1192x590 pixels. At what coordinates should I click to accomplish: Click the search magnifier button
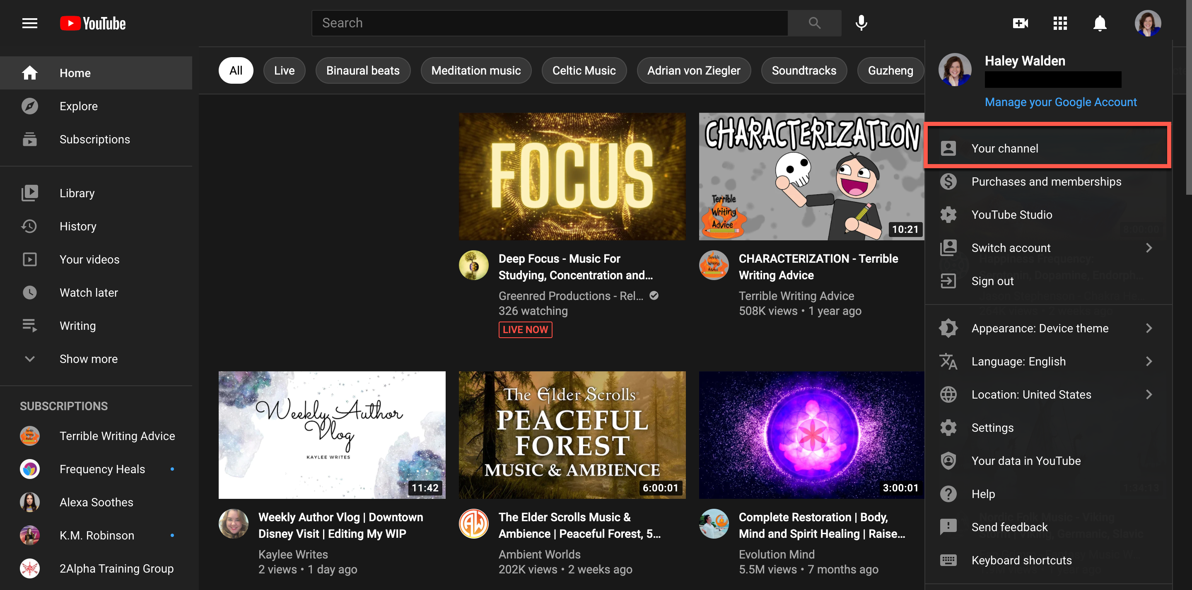point(814,23)
